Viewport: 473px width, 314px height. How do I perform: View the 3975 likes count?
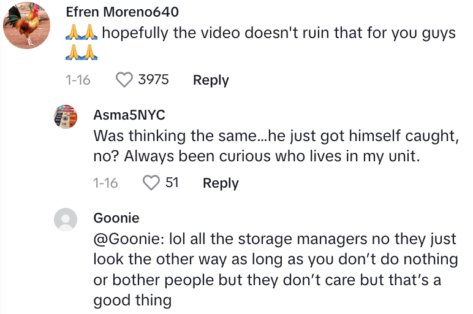point(153,80)
